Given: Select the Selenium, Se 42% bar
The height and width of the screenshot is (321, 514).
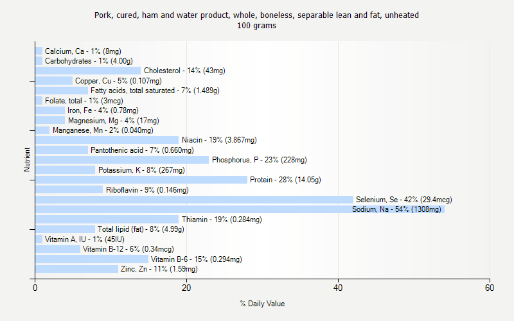Looking at the screenshot, I should click(193, 200).
